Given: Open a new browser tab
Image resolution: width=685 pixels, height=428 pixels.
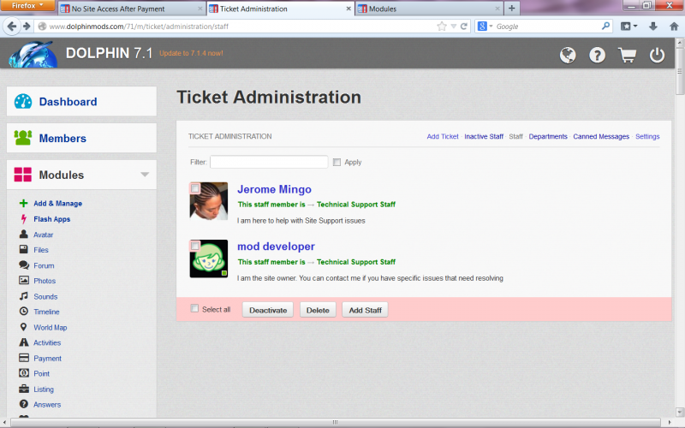Looking at the screenshot, I should tap(511, 9).
